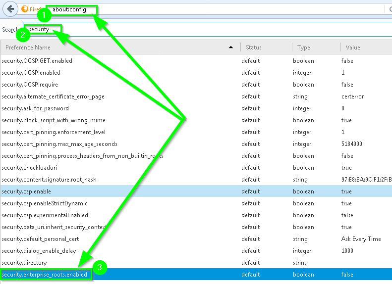Click the value certerror

coord(352,96)
